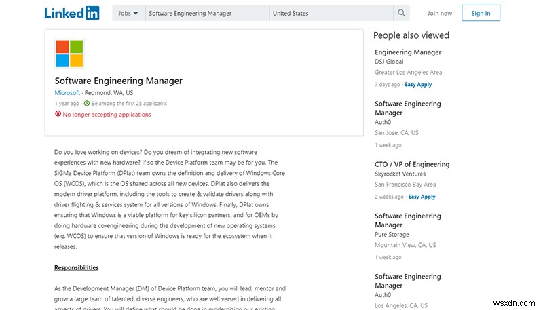This screenshot has width=543, height=310.
Task: Click Easy Apply on the DSJ Global job
Action: click(419, 85)
